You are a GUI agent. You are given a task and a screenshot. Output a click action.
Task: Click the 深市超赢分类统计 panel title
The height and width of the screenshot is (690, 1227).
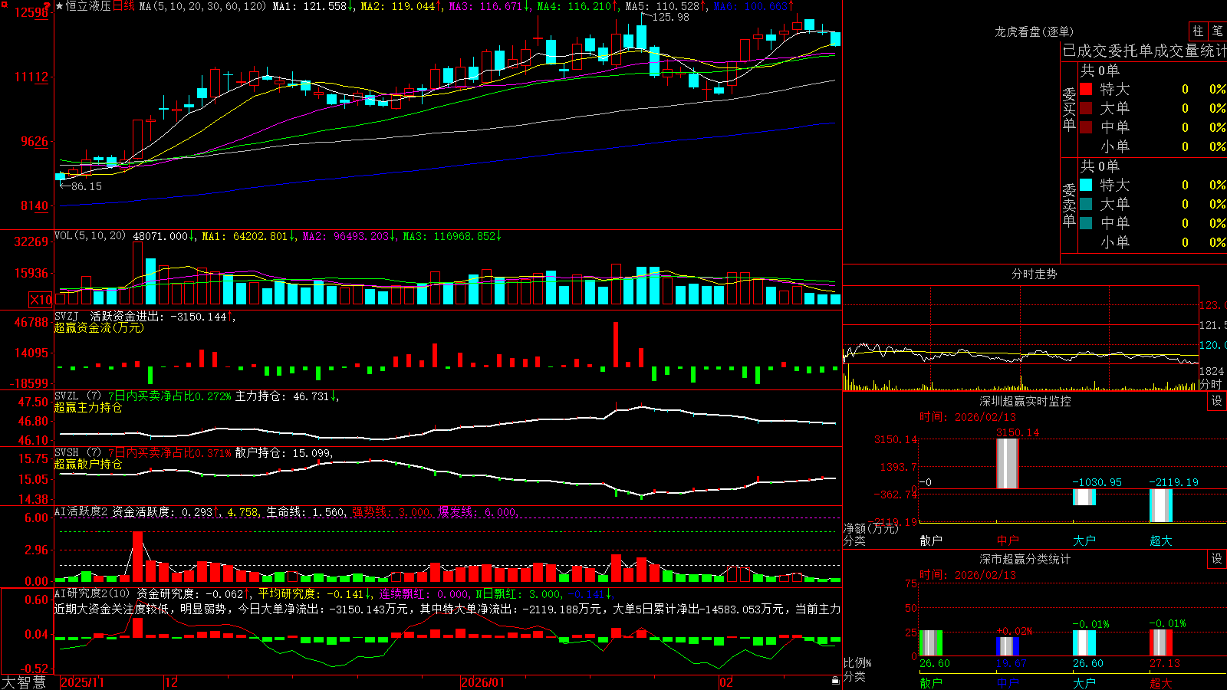[x=1025, y=559]
